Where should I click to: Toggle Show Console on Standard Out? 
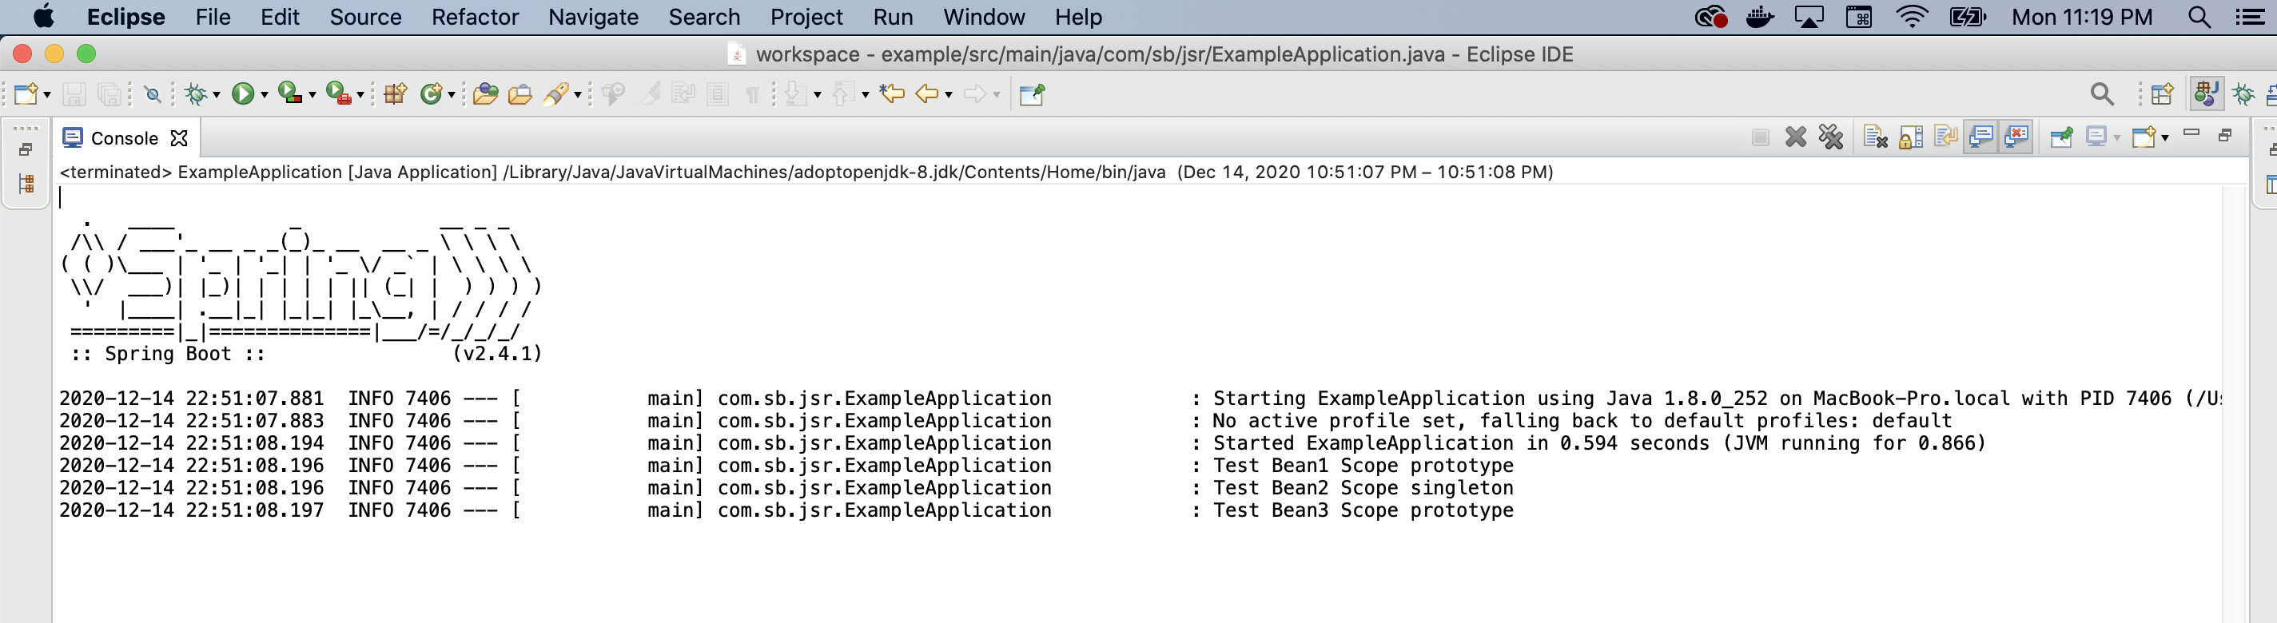click(x=1980, y=137)
